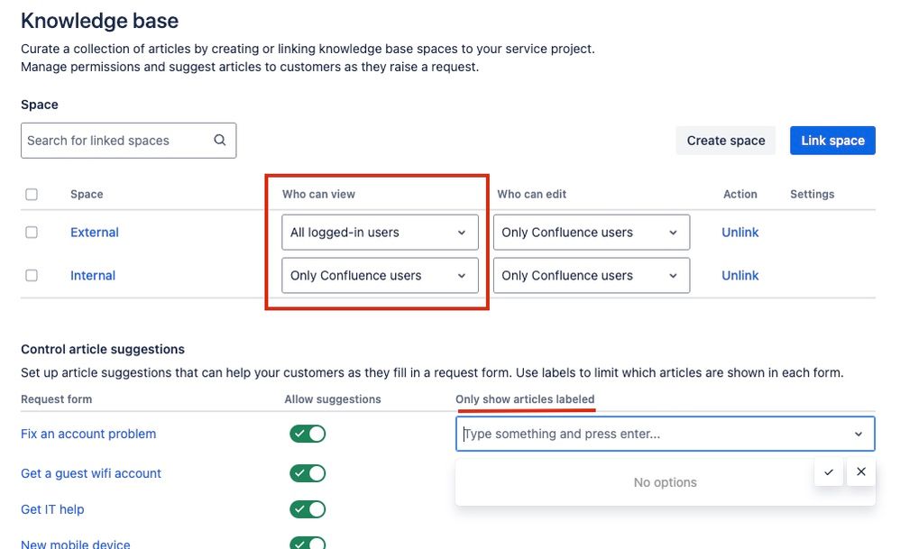Cancel label entry with the X icon

tap(861, 472)
